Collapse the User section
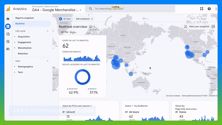Image resolution: width=222 pixels, height=125 pixels. coord(47,61)
